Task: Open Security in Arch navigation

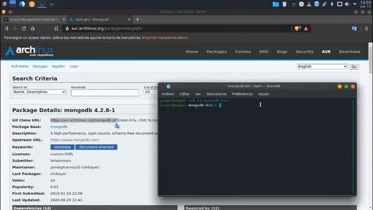Action: pos(304,52)
